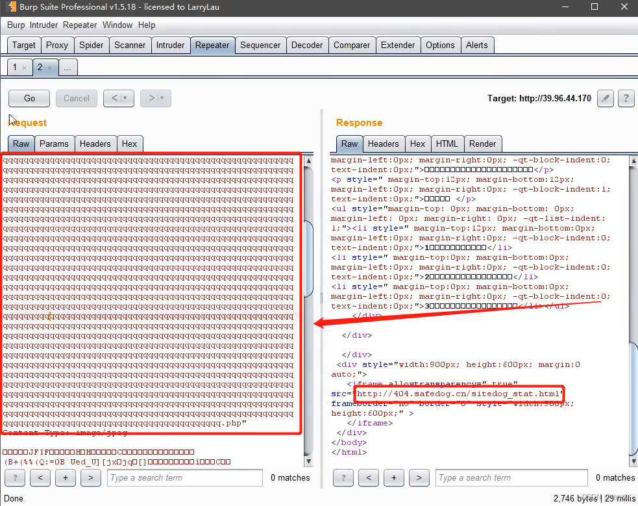The width and height of the screenshot is (638, 506).
Task: Switch to the Comparer tab
Action: pyautogui.click(x=352, y=45)
